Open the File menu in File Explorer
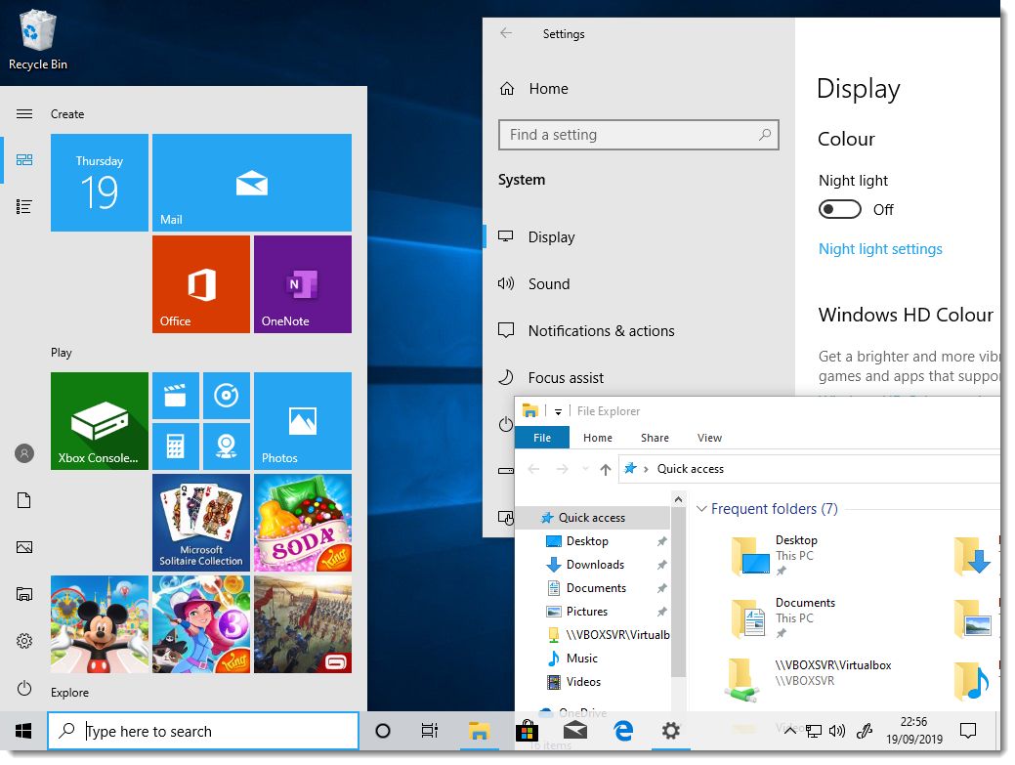Screen dimensions: 1015x765 click(541, 438)
